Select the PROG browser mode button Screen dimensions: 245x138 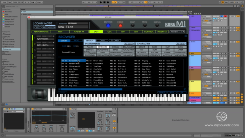pyautogui.click(x=77, y=41)
